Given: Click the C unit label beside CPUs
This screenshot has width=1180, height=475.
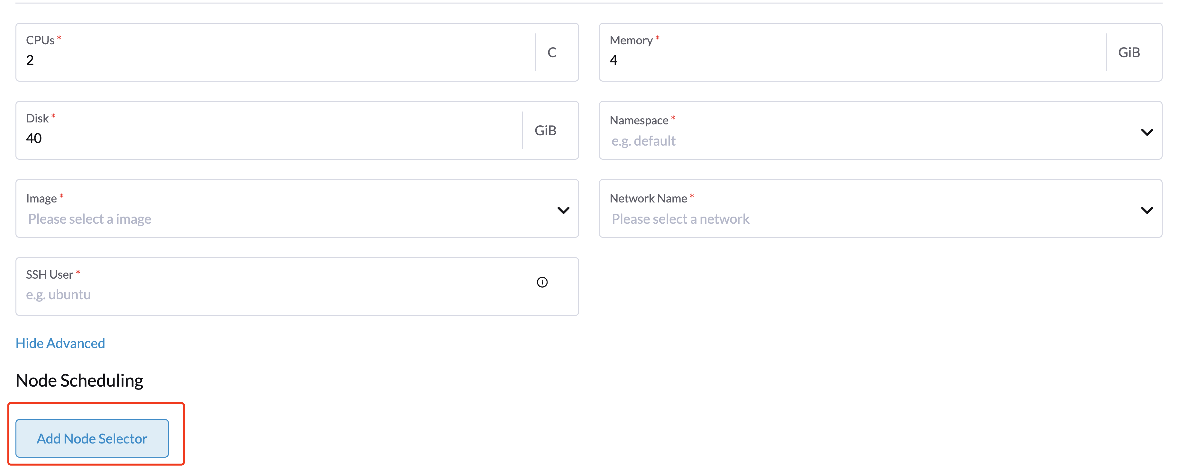Looking at the screenshot, I should click(x=551, y=52).
